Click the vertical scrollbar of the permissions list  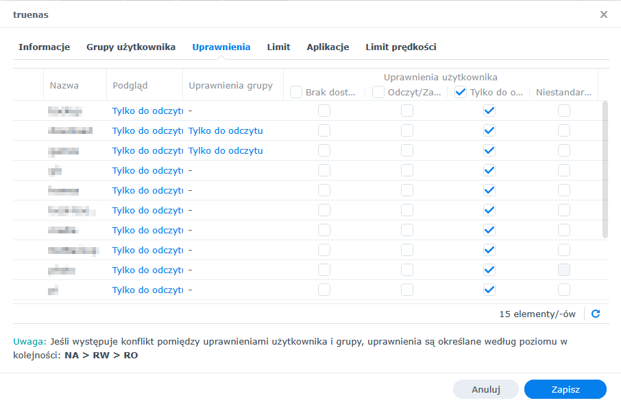(605, 169)
